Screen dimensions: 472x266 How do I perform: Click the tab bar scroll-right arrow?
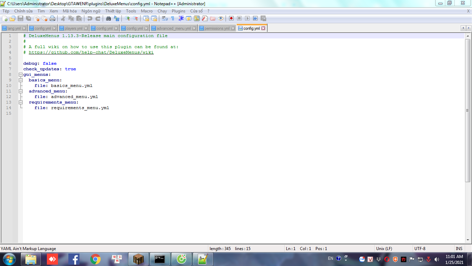click(x=468, y=28)
